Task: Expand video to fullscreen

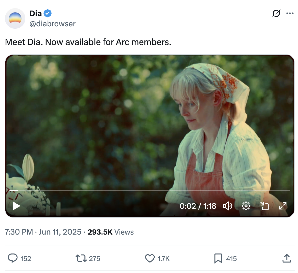Action: [283, 206]
